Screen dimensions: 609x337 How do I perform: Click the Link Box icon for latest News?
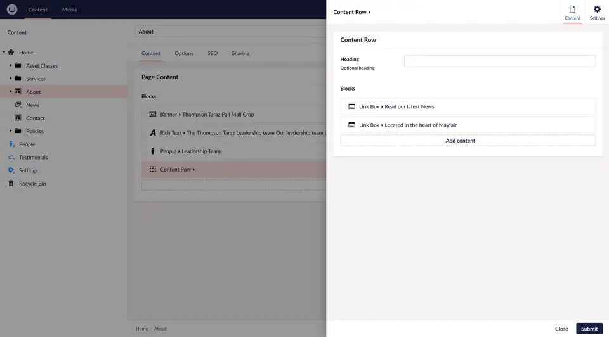click(351, 106)
